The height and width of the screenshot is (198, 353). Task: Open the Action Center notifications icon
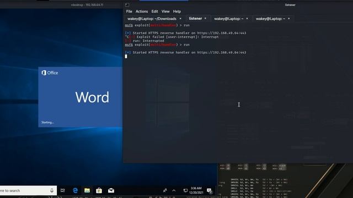210,191
